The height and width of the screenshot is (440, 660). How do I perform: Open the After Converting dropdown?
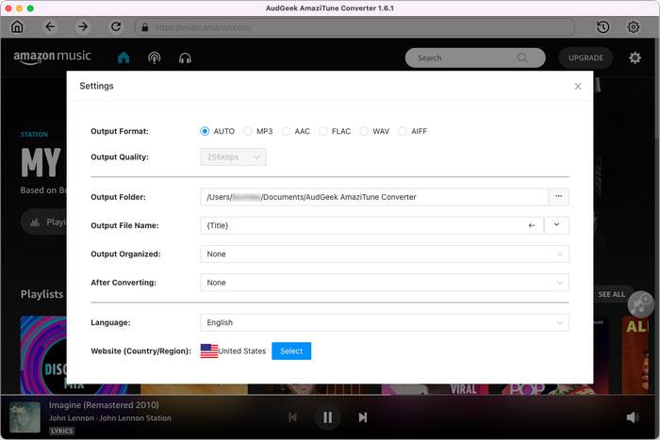coord(385,283)
